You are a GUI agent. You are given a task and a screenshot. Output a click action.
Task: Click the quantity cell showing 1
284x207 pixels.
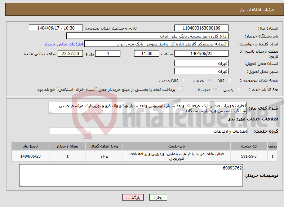pyautogui.click(x=67, y=156)
